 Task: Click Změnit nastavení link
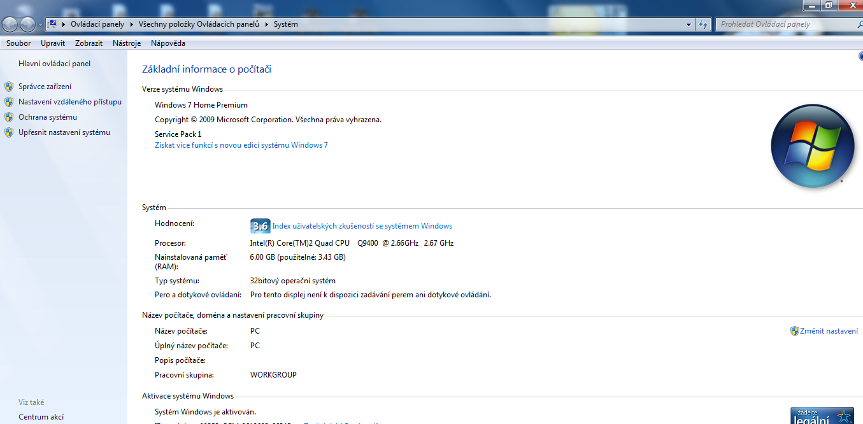click(x=829, y=331)
